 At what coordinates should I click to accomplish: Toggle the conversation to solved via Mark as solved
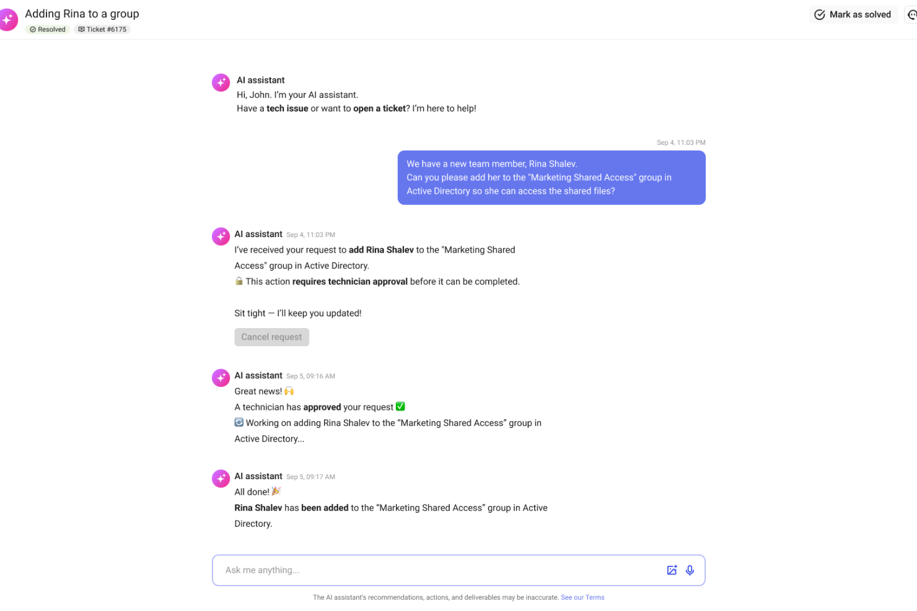coord(853,14)
